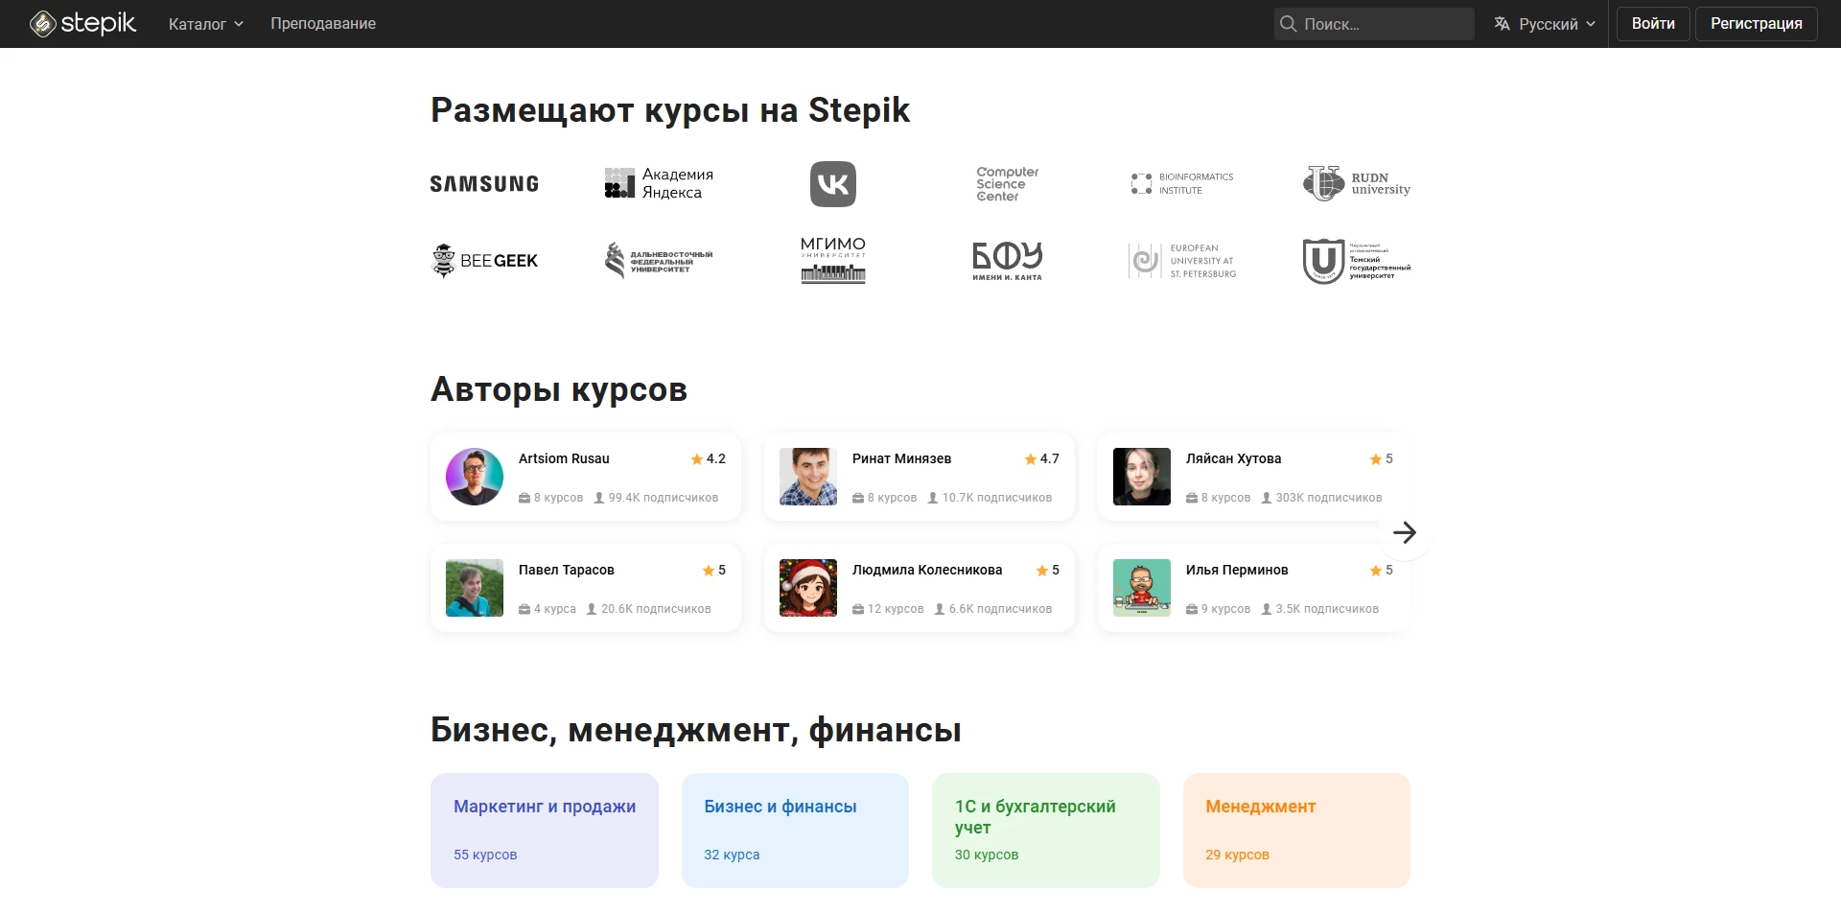
Task: Expand the Каталог dropdown menu
Action: coord(205,24)
